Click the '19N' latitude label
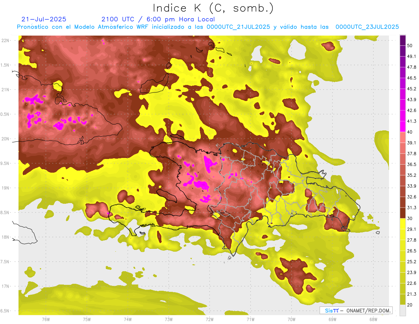Image resolution: width=419 pixels, height=324 pixels. click(5, 188)
